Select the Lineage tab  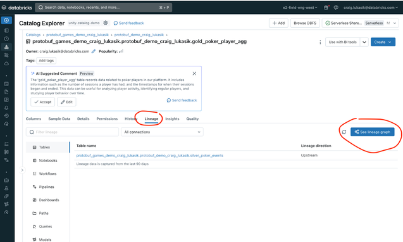pyautogui.click(x=151, y=118)
